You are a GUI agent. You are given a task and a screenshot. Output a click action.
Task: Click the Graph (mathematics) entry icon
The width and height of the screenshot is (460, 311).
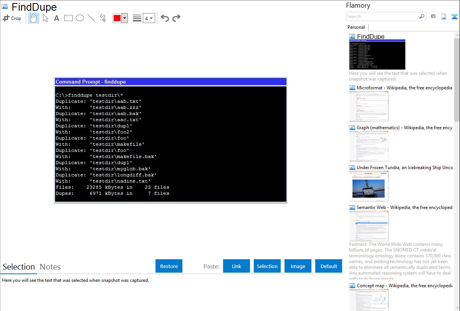(x=352, y=128)
